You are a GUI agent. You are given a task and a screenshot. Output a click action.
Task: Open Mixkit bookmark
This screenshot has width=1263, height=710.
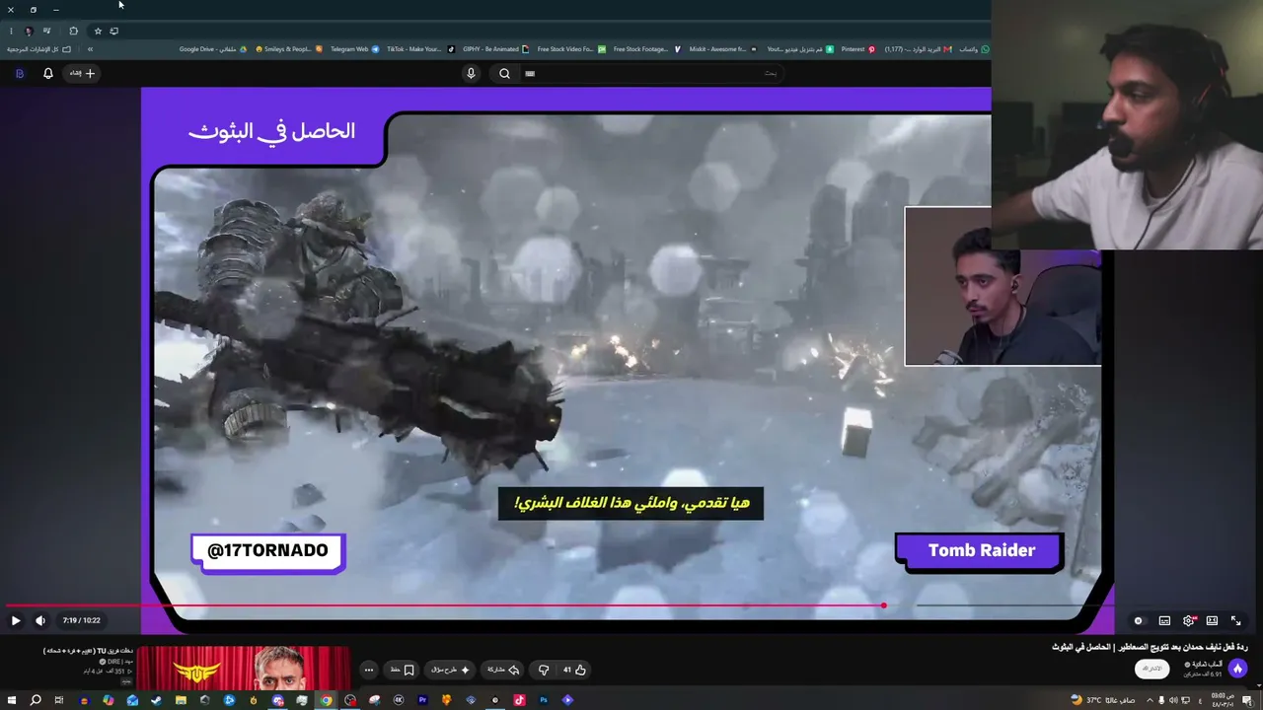(722, 49)
